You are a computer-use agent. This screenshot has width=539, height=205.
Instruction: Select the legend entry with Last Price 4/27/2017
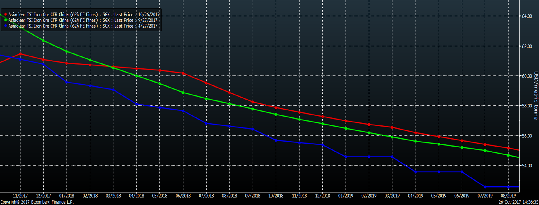coord(83,26)
